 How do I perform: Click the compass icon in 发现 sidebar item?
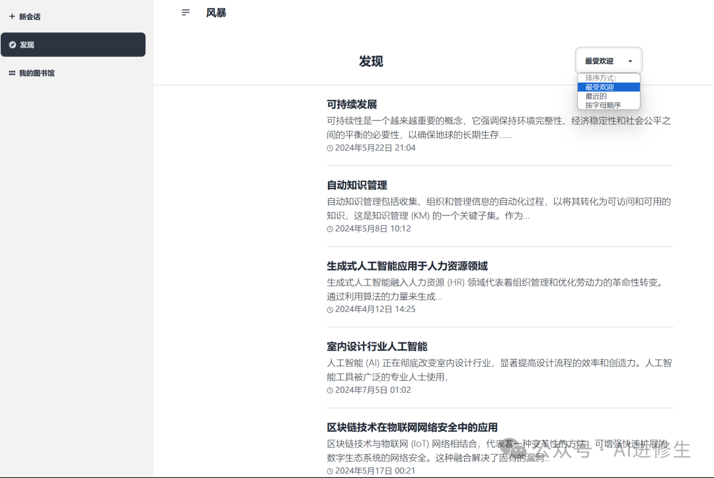point(13,44)
